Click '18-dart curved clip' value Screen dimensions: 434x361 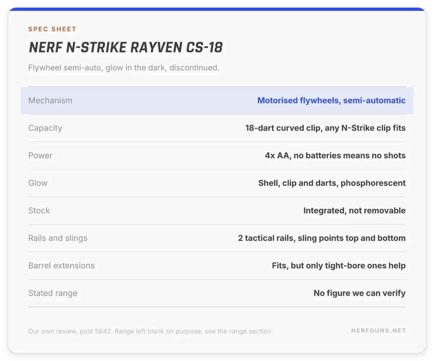tap(325, 128)
